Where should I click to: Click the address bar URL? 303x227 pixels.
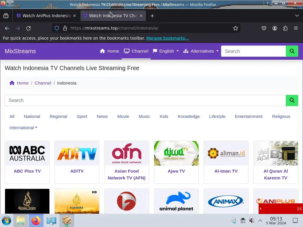tap(114, 28)
